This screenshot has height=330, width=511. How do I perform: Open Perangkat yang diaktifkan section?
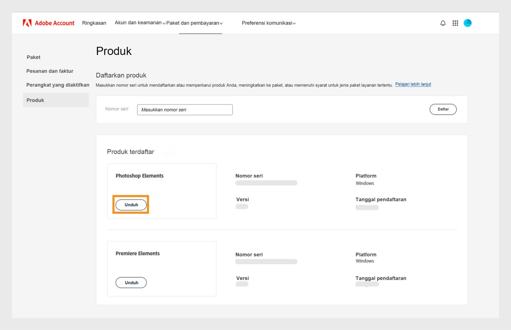tap(57, 85)
